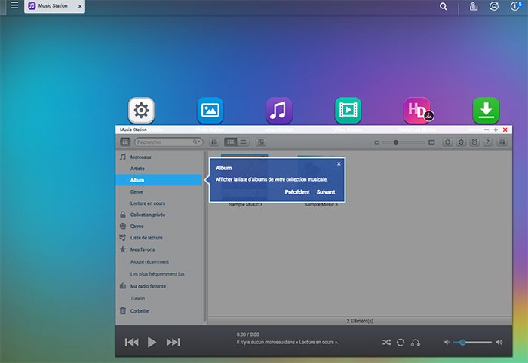
Task: Launch HybridDesk Station desktop icon
Action: pyautogui.click(x=418, y=110)
